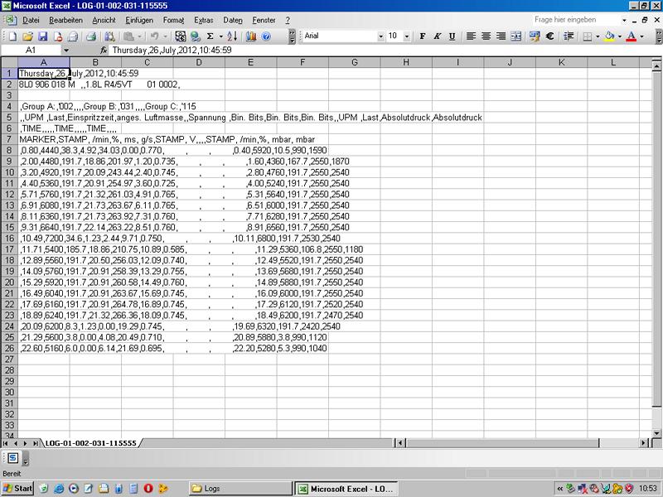The image size is (663, 497).
Task: Click the fill color paint bucket
Action: click(610, 36)
